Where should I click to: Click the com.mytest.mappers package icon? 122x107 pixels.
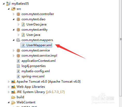pyautogui.click(x=18, y=40)
